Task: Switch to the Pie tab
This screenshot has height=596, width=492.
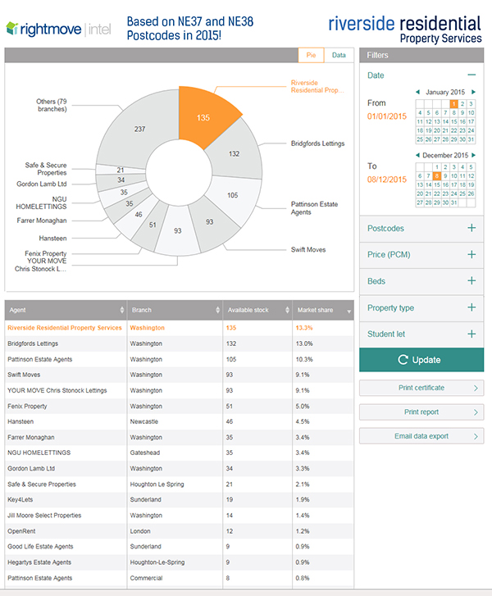Action: tap(311, 55)
